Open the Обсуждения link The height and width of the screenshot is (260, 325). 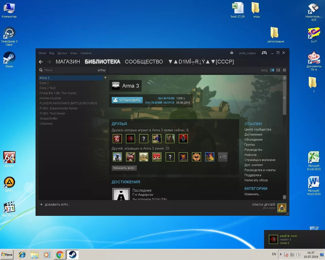[x=253, y=140]
